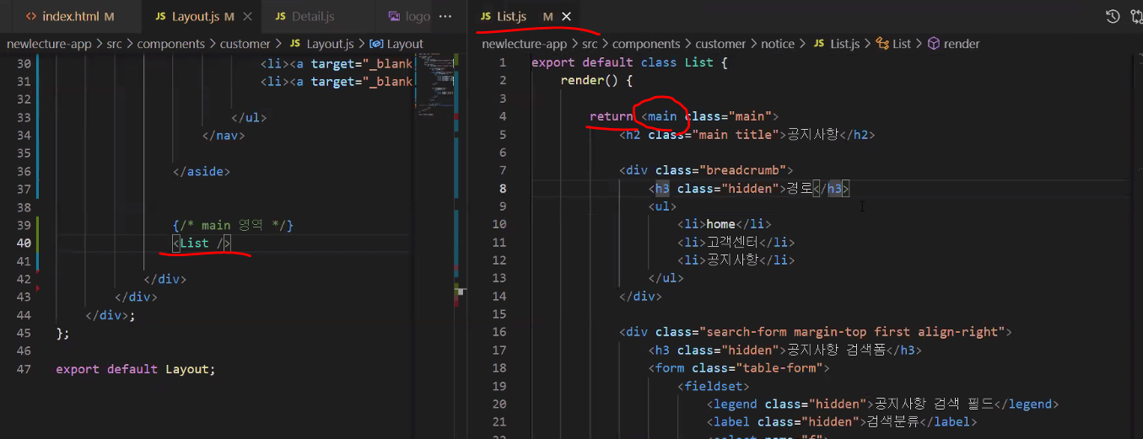
Task: Click '<h3 class="hidden">경로' line
Action: (x=749, y=189)
